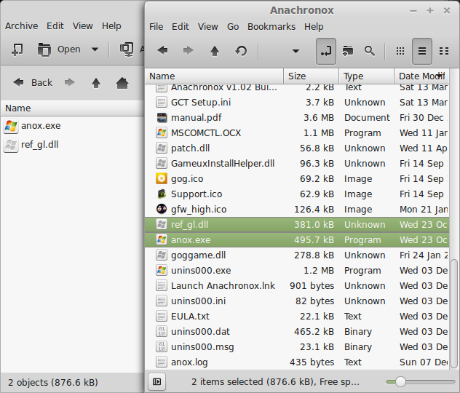This screenshot has width=460, height=393.
Task: Click Support.ico file icon
Action: 162,194
